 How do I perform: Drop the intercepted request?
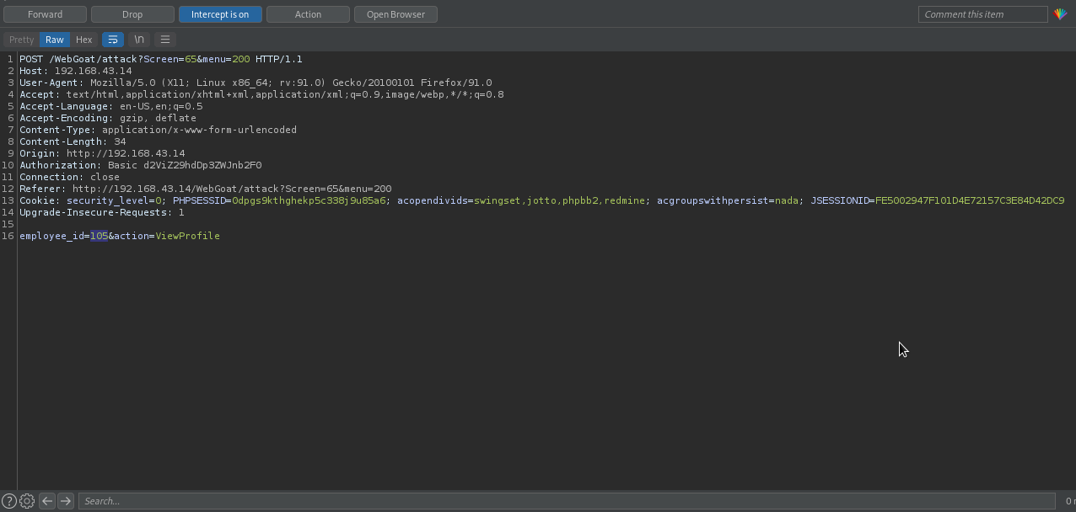tap(132, 14)
